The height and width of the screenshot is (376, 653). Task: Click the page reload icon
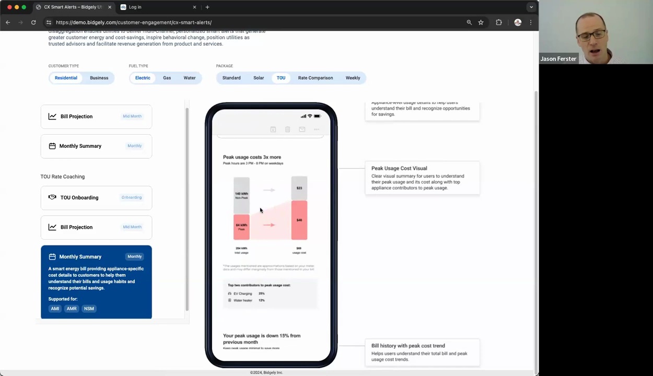(x=33, y=22)
